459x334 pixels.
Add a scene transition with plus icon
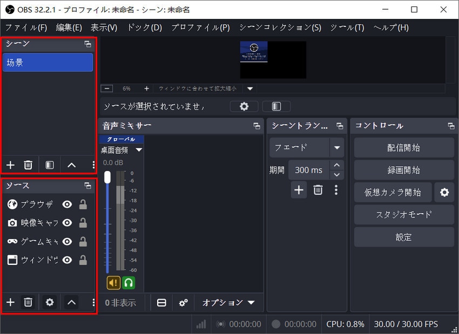point(299,190)
